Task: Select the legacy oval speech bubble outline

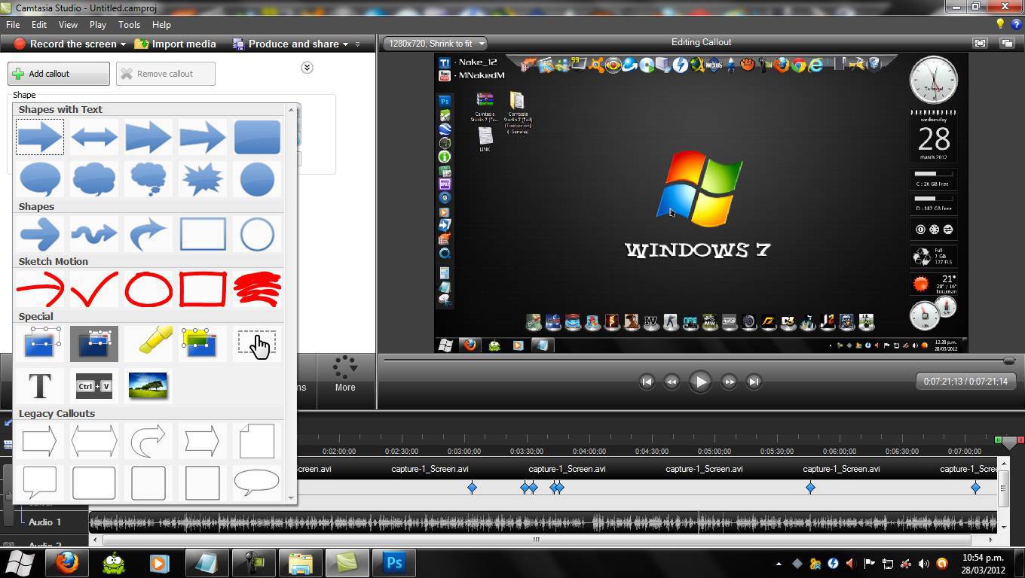Action: (257, 482)
